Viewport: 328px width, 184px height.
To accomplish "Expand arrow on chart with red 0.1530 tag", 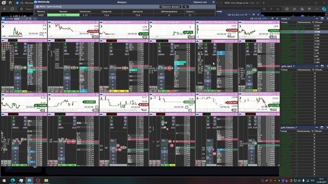I will click(101, 99).
